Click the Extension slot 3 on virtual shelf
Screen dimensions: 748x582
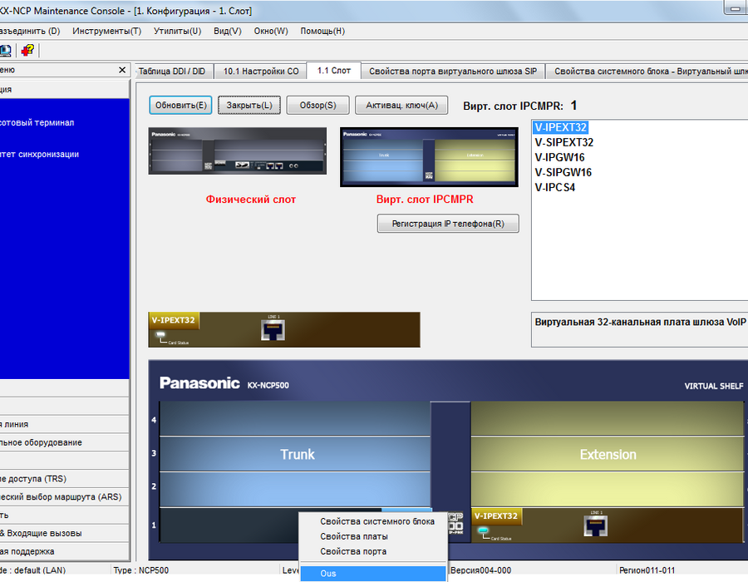(x=608, y=454)
